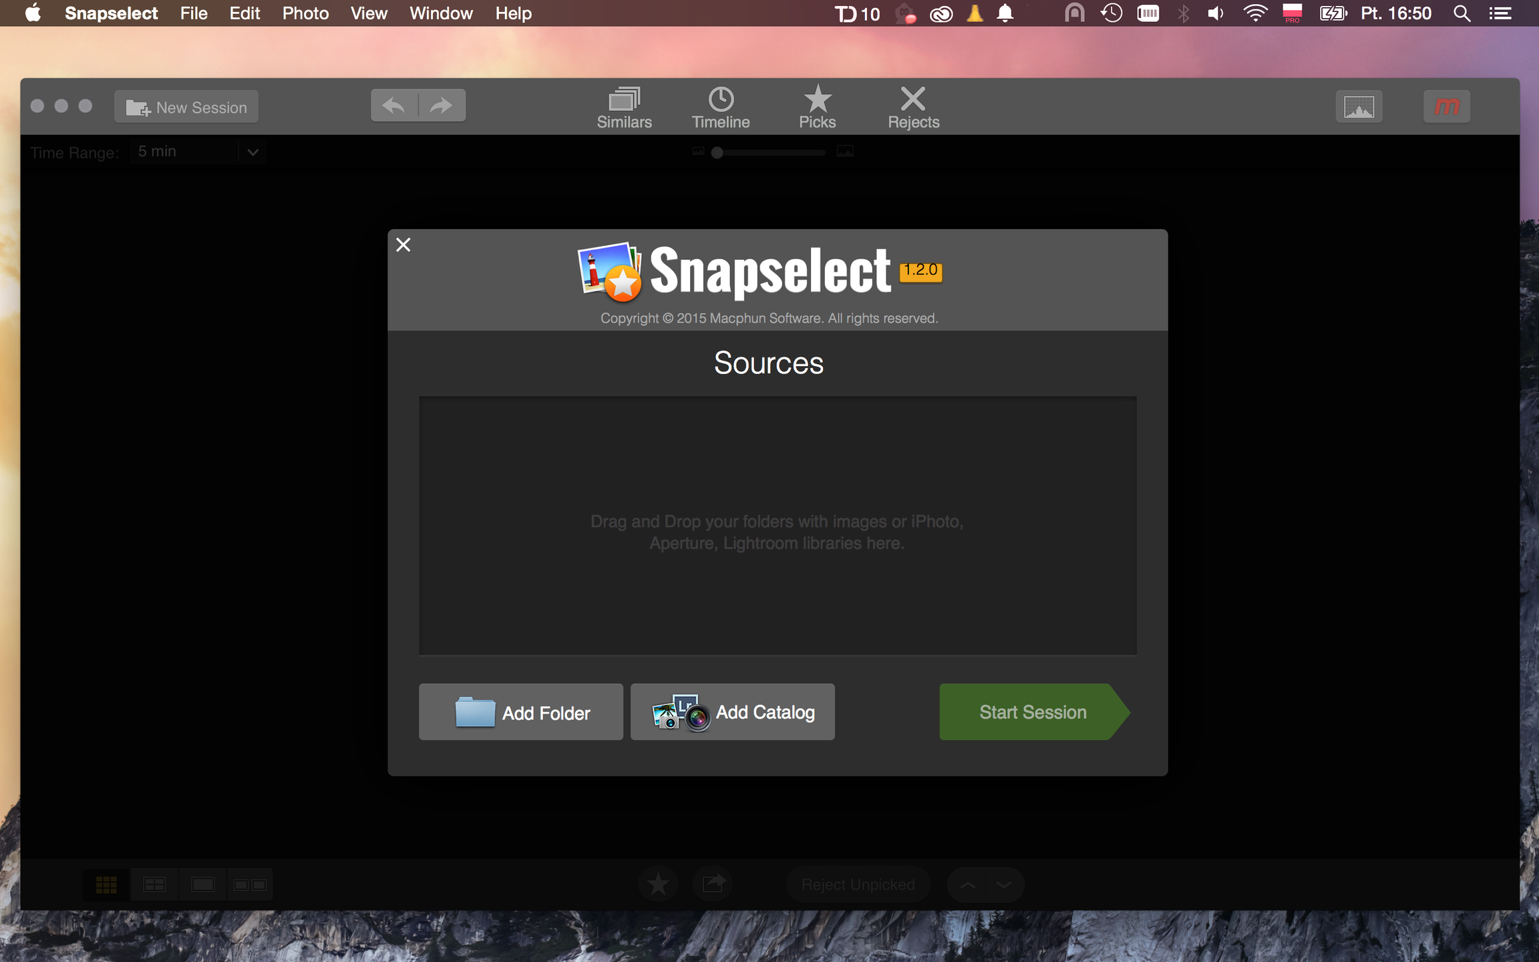The height and width of the screenshot is (962, 1539).
Task: Click the clock showing Pt. 16:50
Action: [1396, 13]
